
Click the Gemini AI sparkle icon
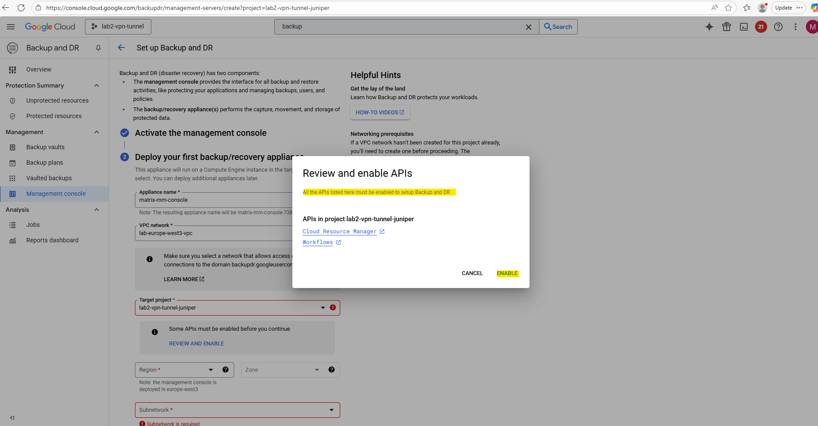709,27
